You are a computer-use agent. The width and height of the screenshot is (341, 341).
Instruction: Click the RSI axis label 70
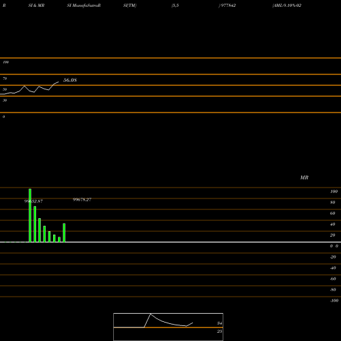5,78
